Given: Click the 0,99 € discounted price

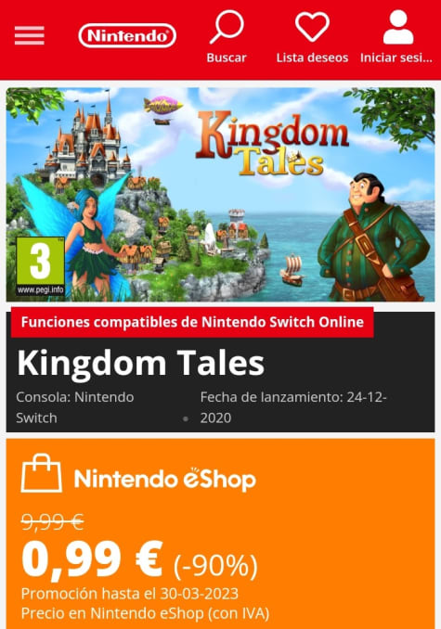Looking at the screenshot, I should coord(92,559).
